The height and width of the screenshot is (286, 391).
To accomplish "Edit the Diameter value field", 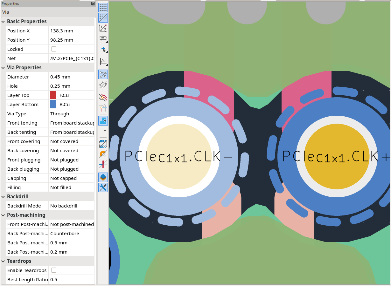I will 72,77.
